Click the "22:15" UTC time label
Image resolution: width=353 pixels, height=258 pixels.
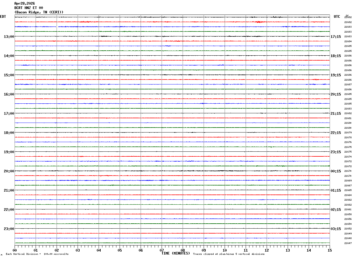point(336,133)
